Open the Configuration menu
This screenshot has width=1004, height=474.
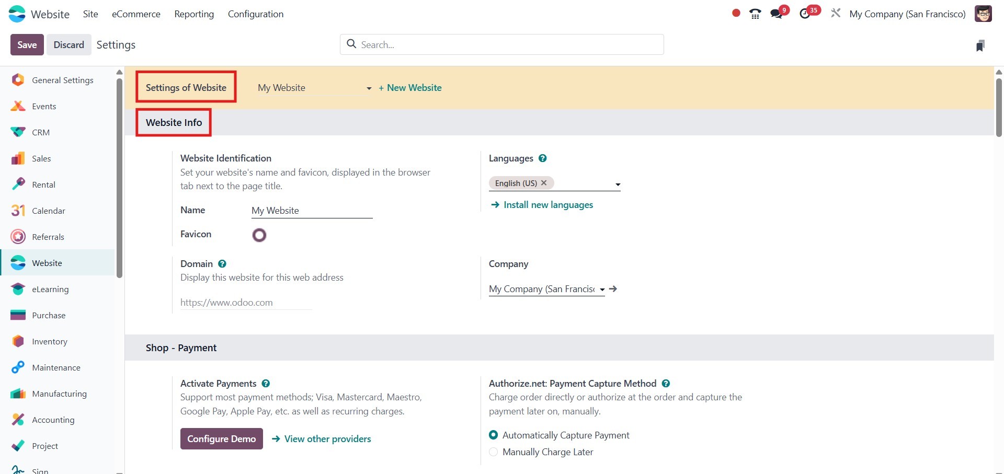click(x=255, y=14)
